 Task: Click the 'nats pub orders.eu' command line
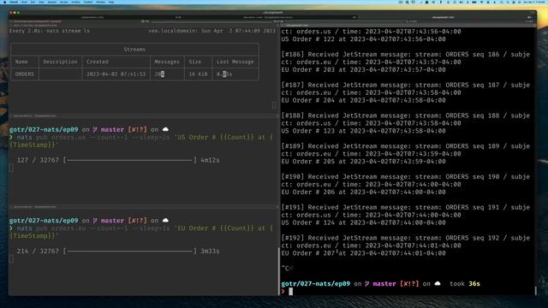click(141, 232)
